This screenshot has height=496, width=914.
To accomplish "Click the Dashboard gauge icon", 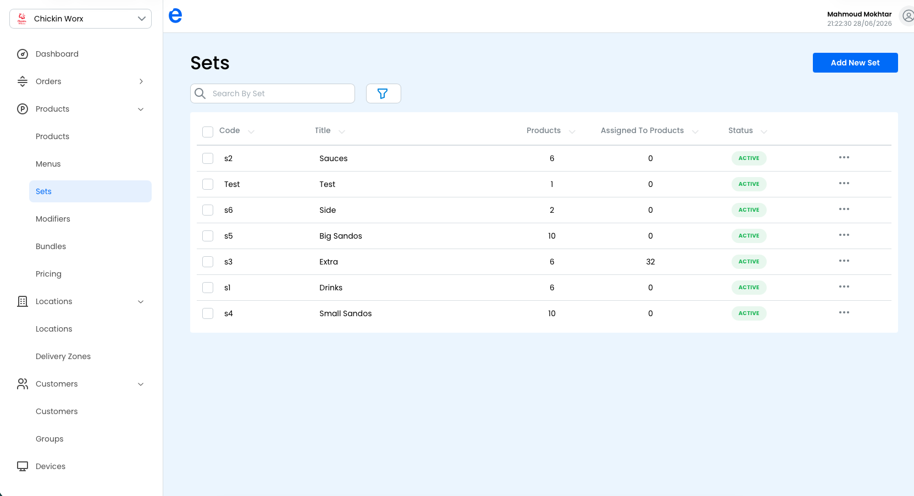I will tap(23, 54).
